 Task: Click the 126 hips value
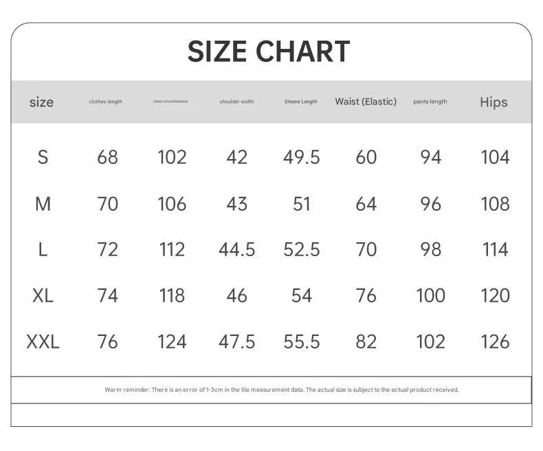[495, 342]
